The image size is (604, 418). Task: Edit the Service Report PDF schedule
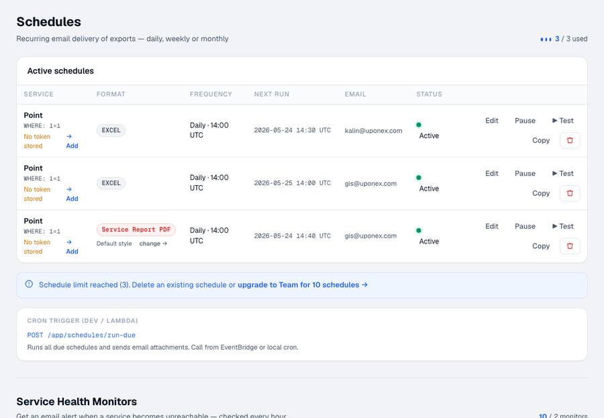[x=491, y=226]
